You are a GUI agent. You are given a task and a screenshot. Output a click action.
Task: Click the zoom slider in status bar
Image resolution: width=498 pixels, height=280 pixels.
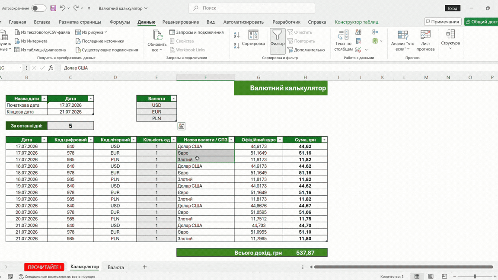[x=475, y=277]
